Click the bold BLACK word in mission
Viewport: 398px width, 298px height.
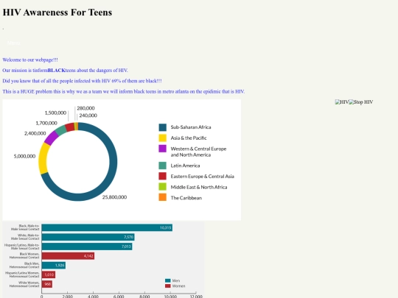click(56, 70)
